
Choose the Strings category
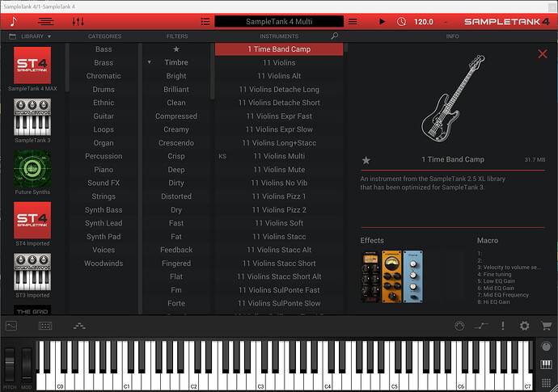point(104,196)
